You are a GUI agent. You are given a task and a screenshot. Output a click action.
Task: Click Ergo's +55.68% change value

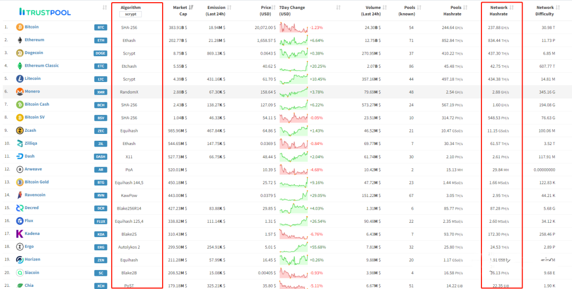(x=318, y=247)
